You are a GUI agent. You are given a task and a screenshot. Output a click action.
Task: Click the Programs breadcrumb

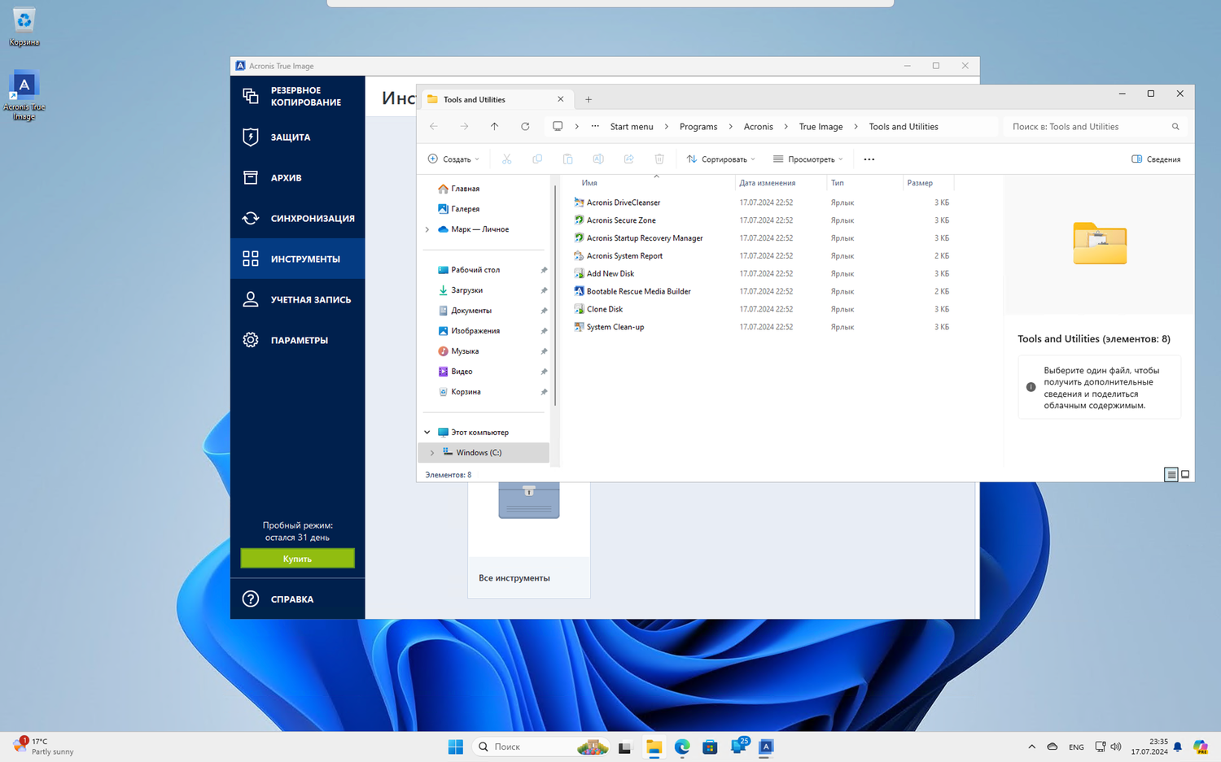point(698,127)
